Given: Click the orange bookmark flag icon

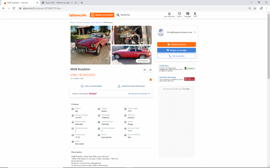Looking at the screenshot, I should coord(151,80).
